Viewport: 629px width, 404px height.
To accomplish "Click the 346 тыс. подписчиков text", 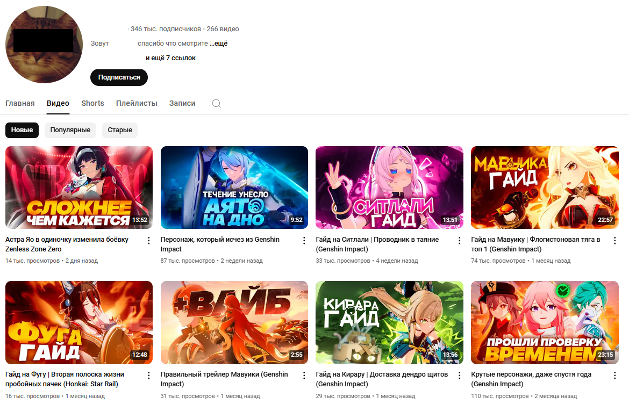I will 166,29.
